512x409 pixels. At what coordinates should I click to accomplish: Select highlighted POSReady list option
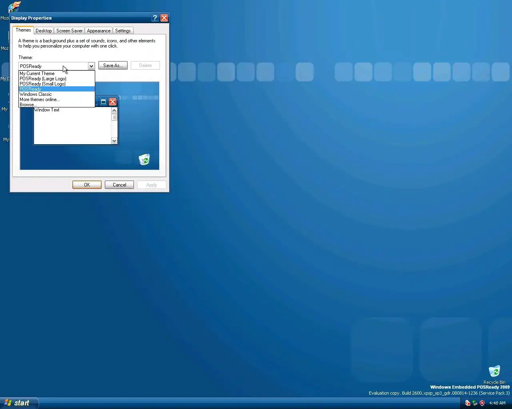point(57,89)
